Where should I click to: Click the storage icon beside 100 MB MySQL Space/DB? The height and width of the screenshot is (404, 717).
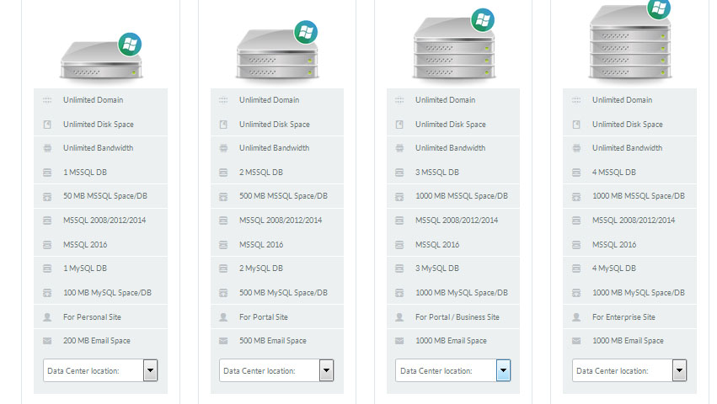[x=47, y=293]
